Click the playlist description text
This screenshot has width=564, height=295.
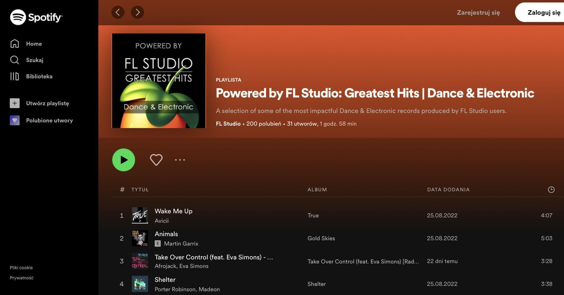click(x=361, y=111)
